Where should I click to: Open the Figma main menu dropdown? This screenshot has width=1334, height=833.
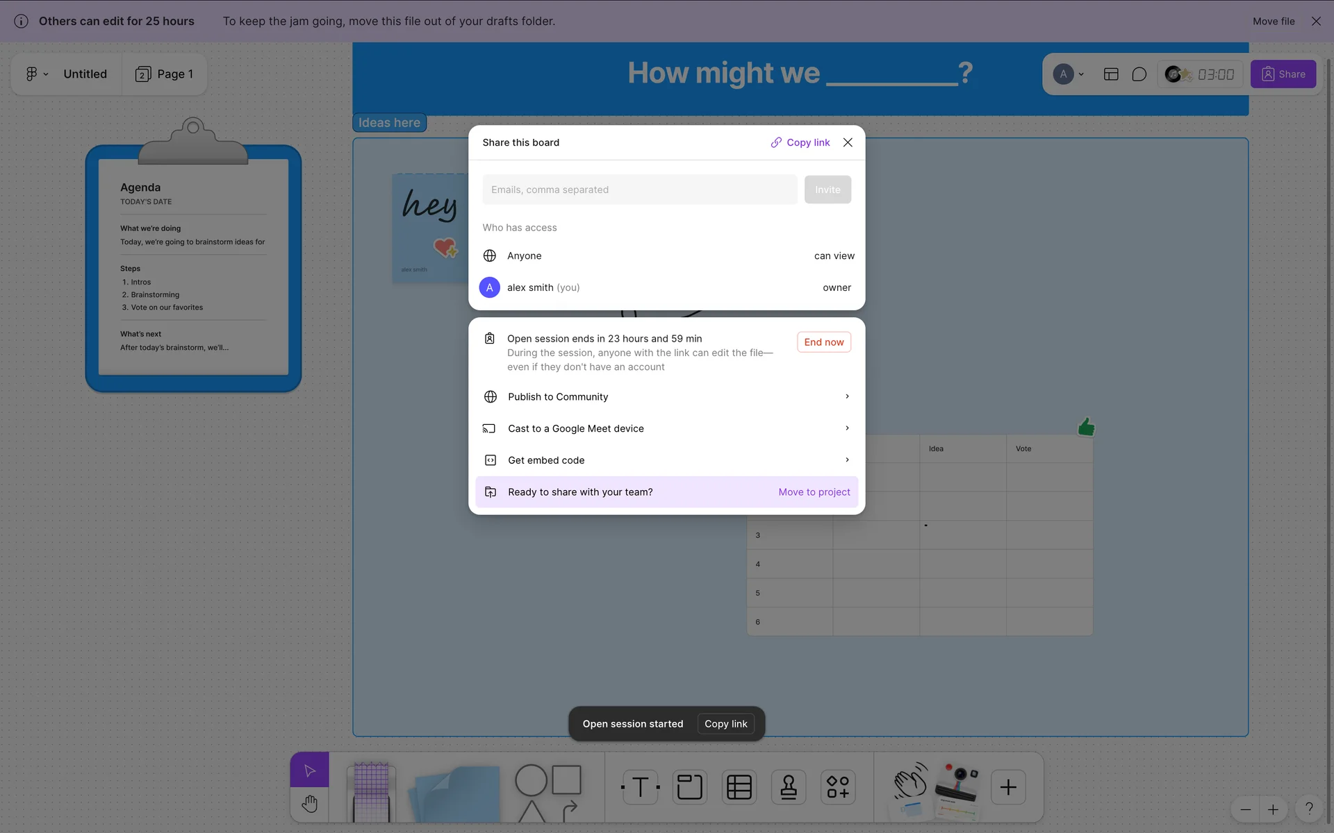tap(36, 74)
